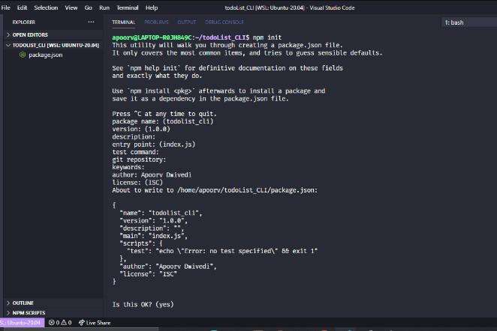Screen dimensions: 497x331
Task: Open the View menu
Action: 71,8
